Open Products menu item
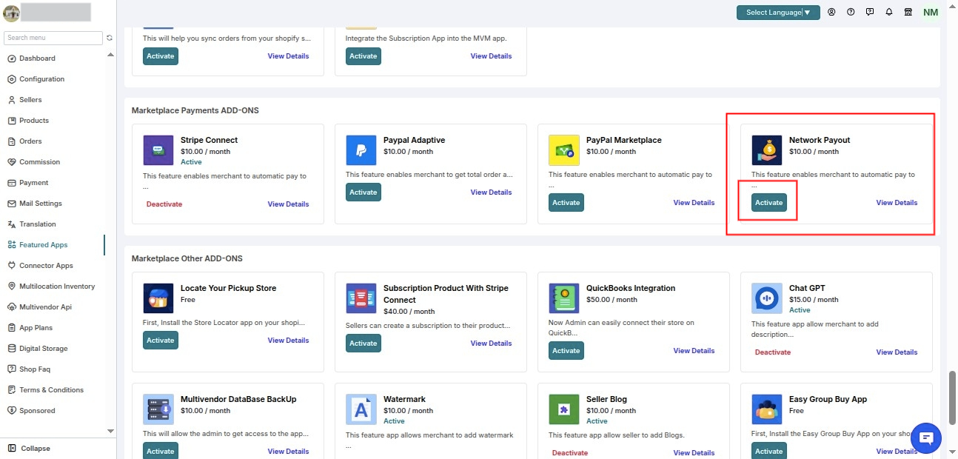 coord(28,121)
